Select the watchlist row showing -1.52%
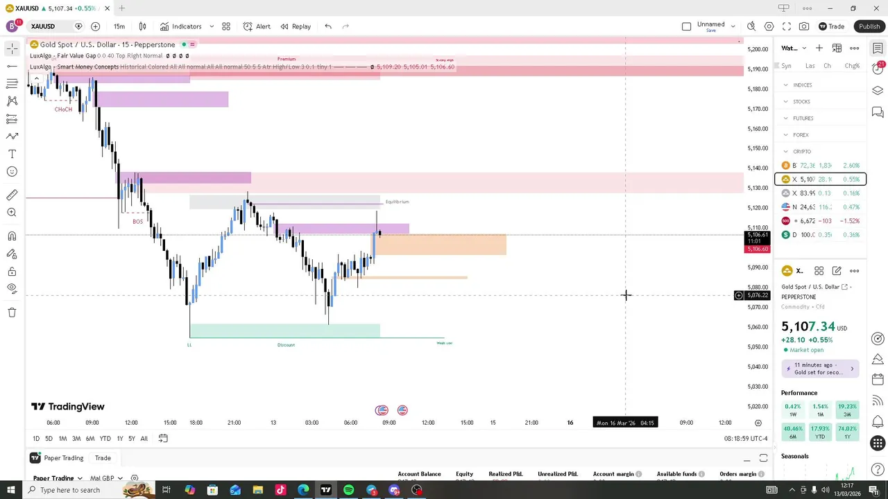This screenshot has width=888, height=499. pos(821,221)
